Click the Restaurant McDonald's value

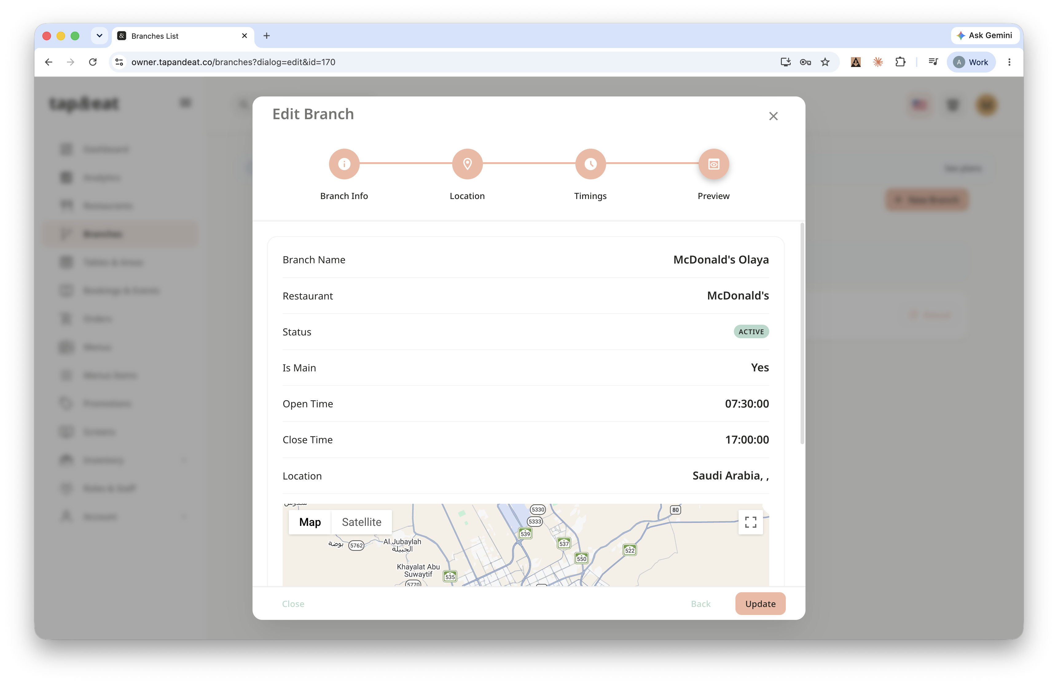tap(738, 296)
